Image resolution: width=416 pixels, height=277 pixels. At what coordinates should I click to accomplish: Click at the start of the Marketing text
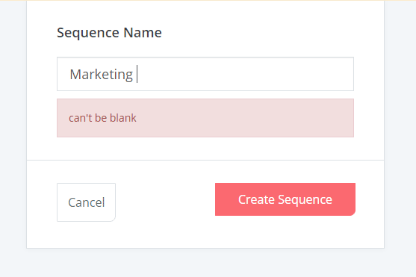click(70, 75)
